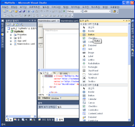Click the New Project toolbar icon
Image resolution: width=135 pixels, height=127 pixels.
pos(5,11)
